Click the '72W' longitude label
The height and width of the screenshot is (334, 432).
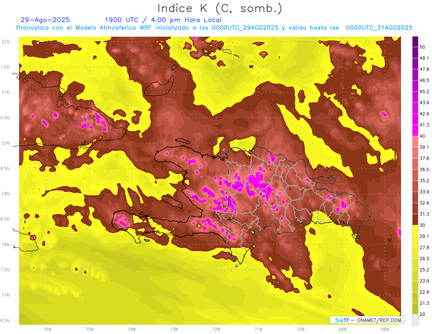coord(216,329)
